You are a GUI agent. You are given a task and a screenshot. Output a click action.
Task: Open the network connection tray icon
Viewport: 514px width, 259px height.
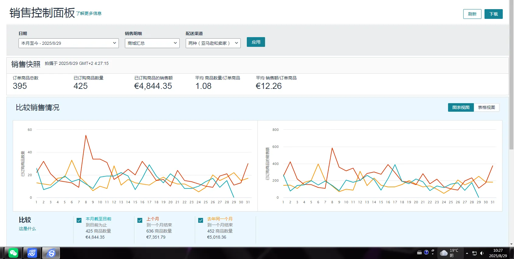pyautogui.click(x=474, y=253)
